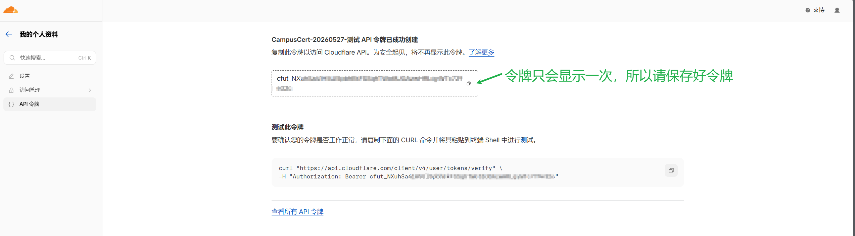
Task: Copy the API token with copy icon
Action: point(469,83)
